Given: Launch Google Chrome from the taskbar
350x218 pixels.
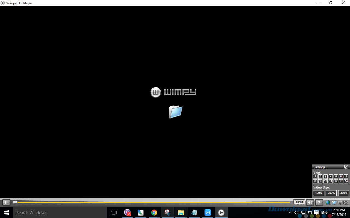Looking at the screenshot, I should (154, 213).
